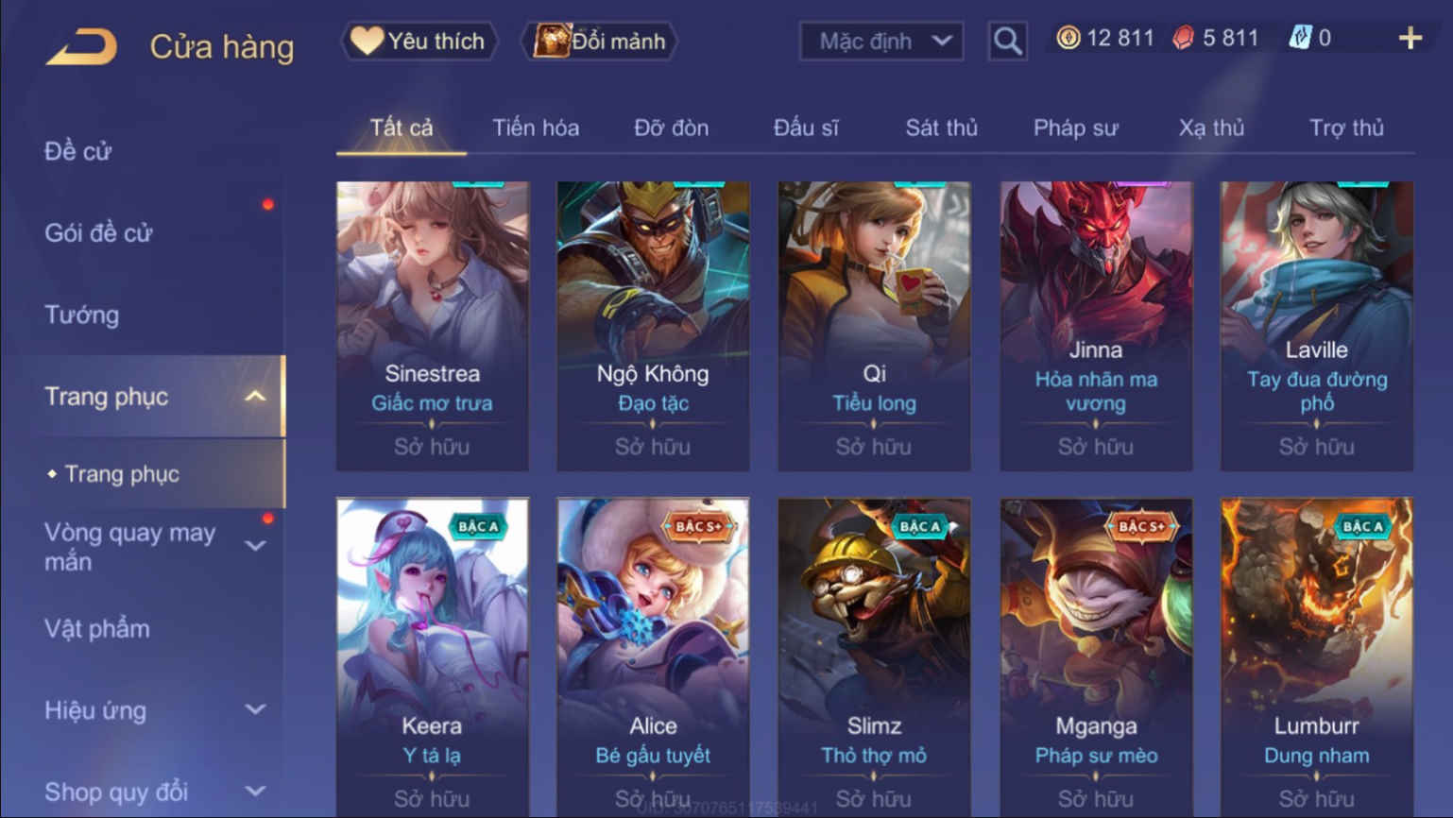Click the blue voucher currency icon
Screen dimensions: 1453x818
point(1300,38)
